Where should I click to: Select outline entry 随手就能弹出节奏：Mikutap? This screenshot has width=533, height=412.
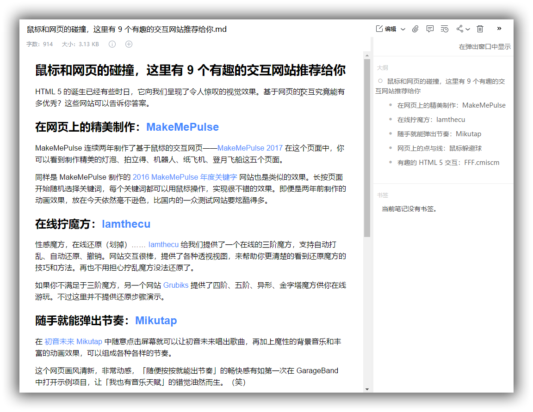coord(439,134)
